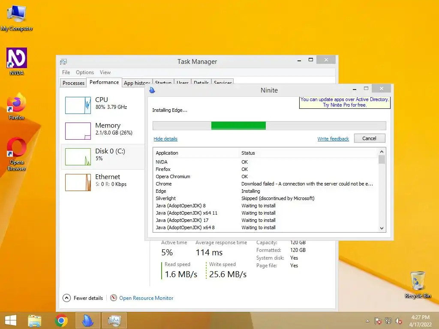Screen dimensions: 439x329
Task: Select the Chrome download failed row
Action: (265, 184)
